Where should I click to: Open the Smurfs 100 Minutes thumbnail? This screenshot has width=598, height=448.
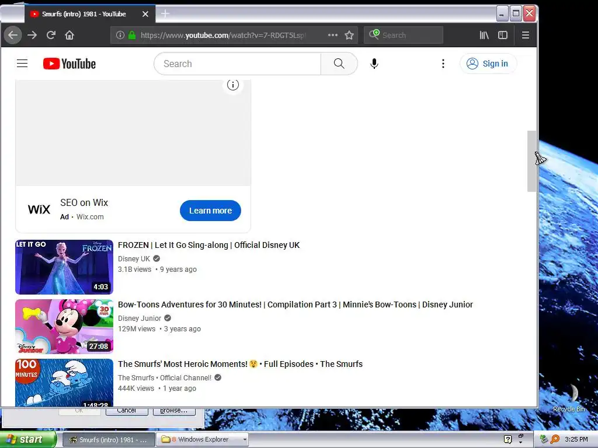click(64, 383)
